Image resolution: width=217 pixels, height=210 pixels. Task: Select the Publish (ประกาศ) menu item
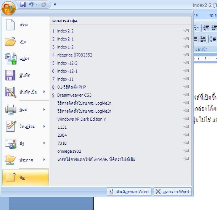click(x=26, y=160)
